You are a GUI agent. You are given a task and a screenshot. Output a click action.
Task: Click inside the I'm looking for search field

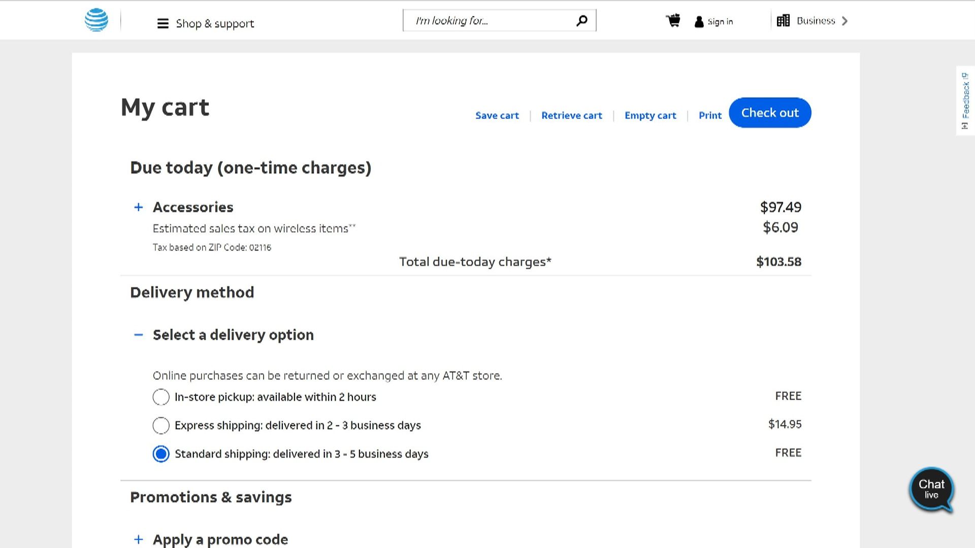click(x=482, y=20)
